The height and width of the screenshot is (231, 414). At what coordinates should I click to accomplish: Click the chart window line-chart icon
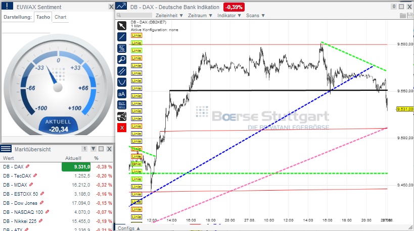tap(121, 7)
